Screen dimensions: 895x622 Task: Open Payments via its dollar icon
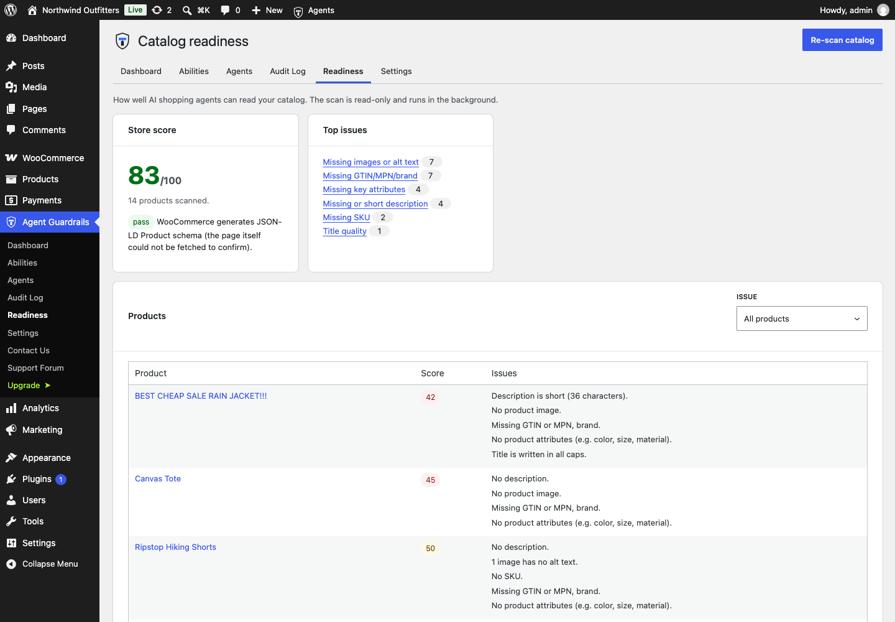(11, 200)
